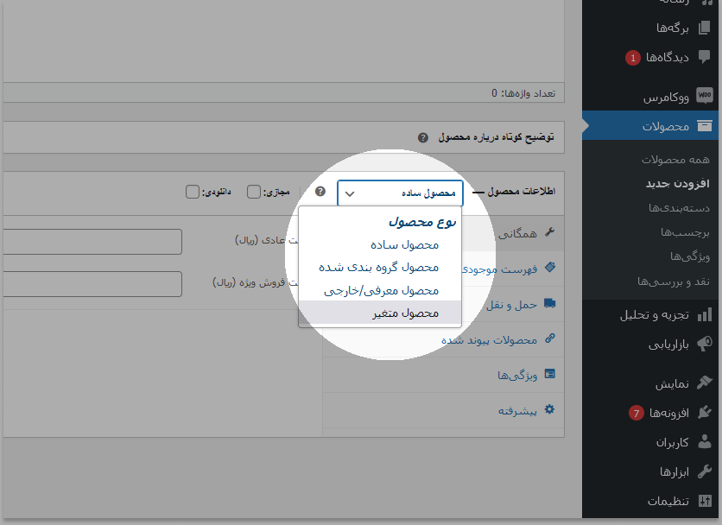722x525 pixels.
Task: Click the users (کاربران) person icon
Action: coord(704,442)
